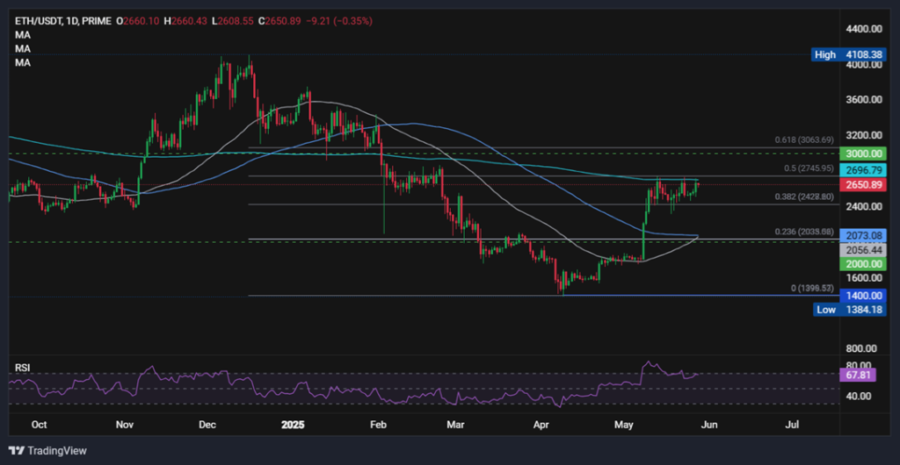Click the green 2000.00 price label
The image size is (900, 465).
pos(863,264)
